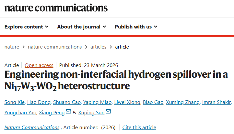Go to nature breadcrumb link
This screenshot has height=134, width=234.
tap(12, 47)
